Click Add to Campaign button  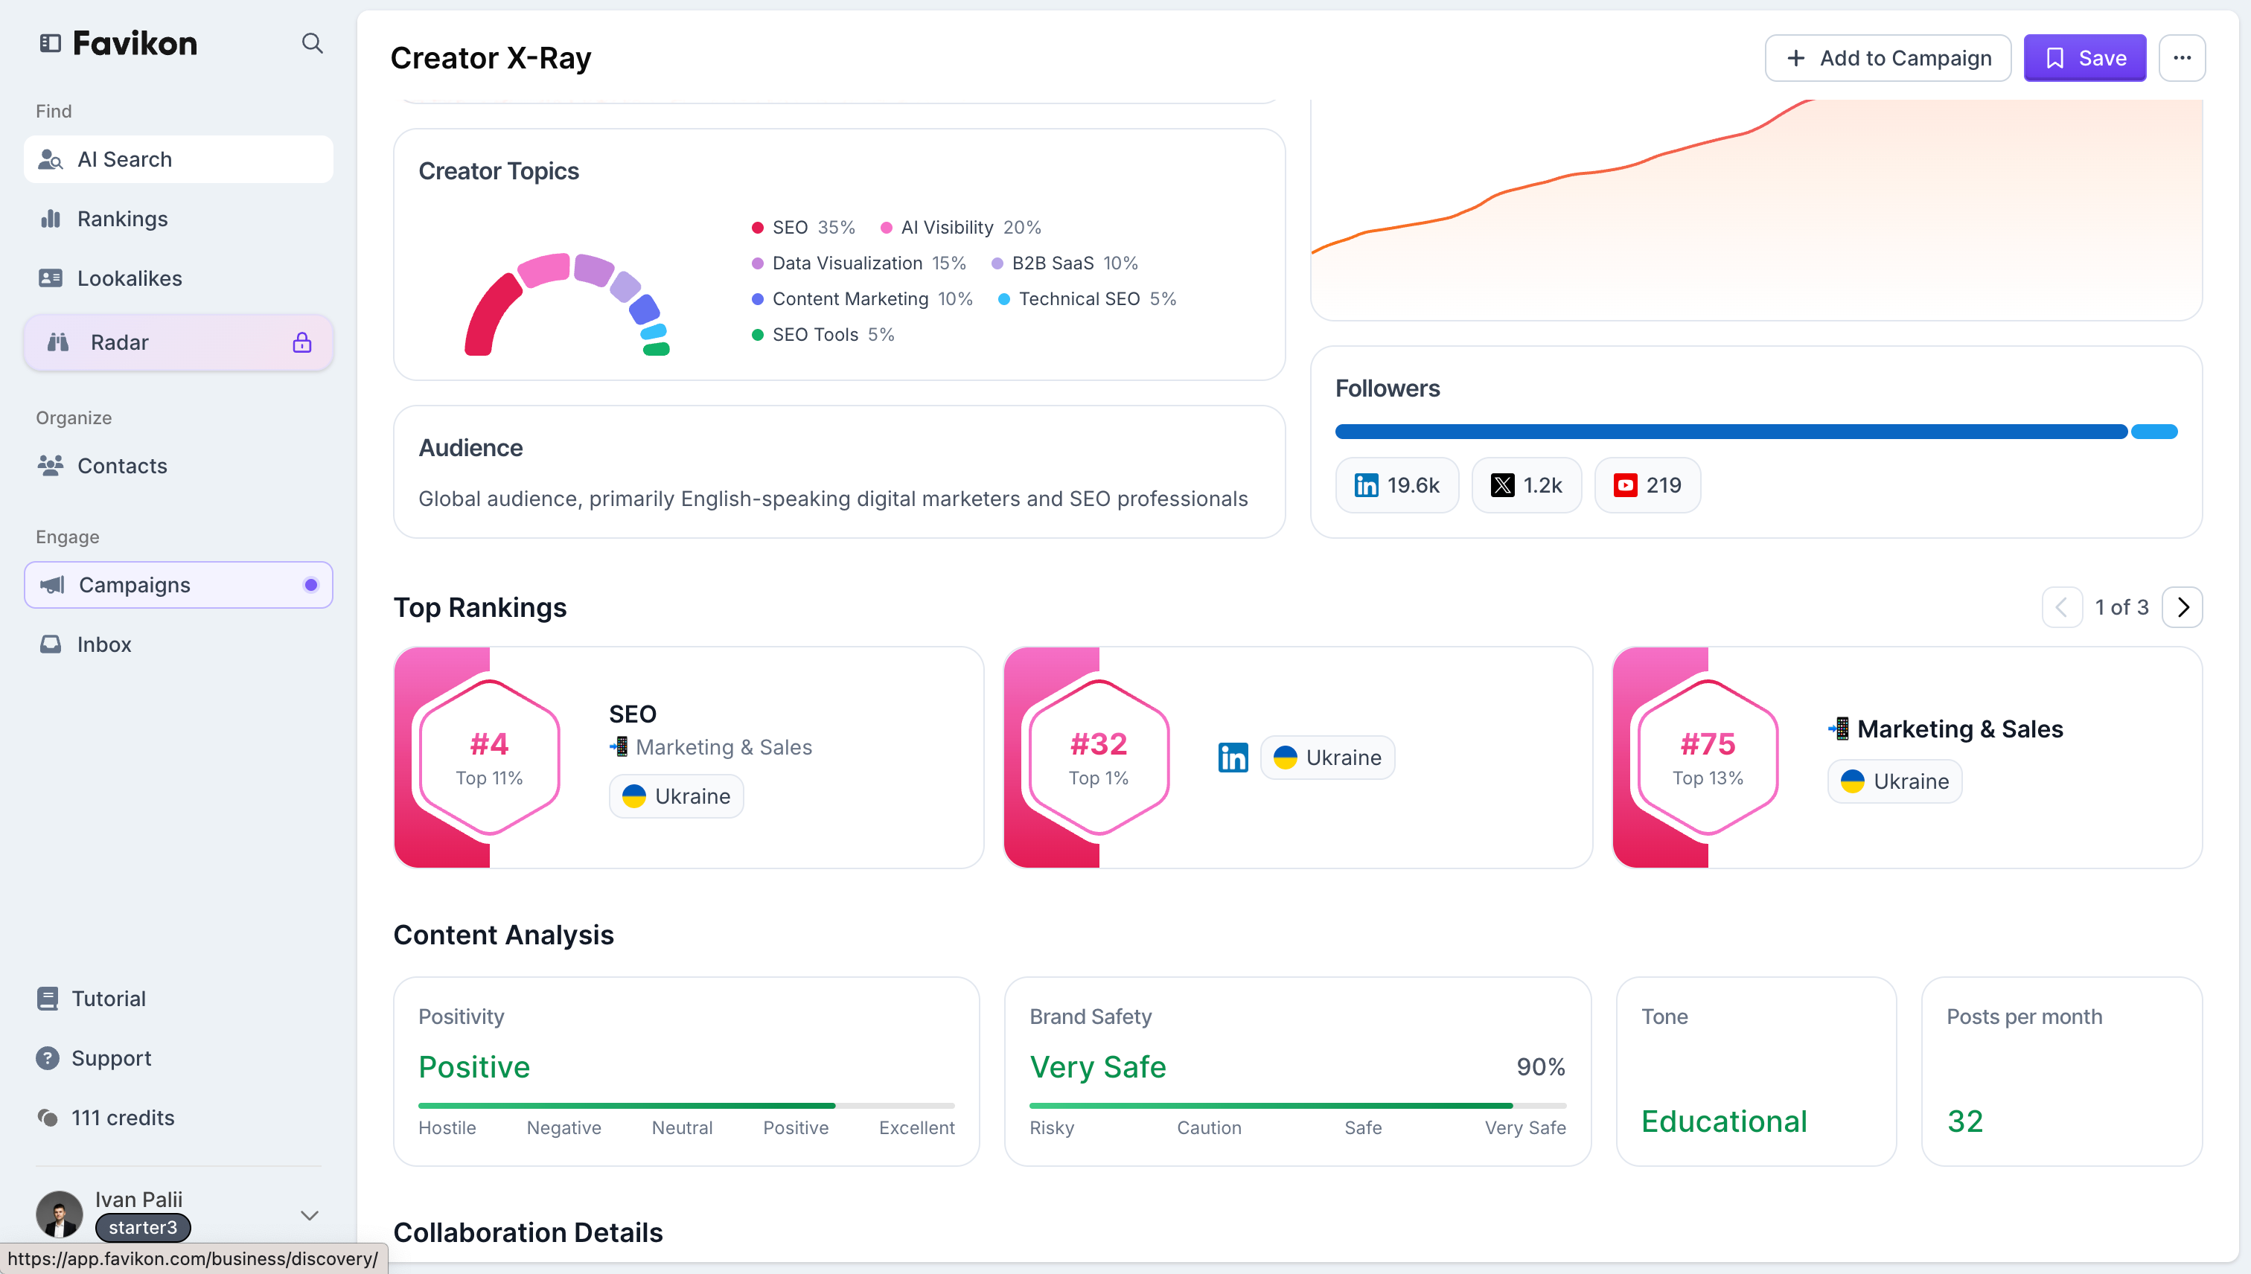tap(1887, 58)
